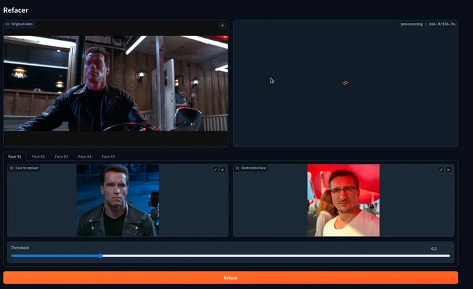The image size is (473, 289).
Task: Click the orange loading spinner in the output panel
Action: click(345, 83)
